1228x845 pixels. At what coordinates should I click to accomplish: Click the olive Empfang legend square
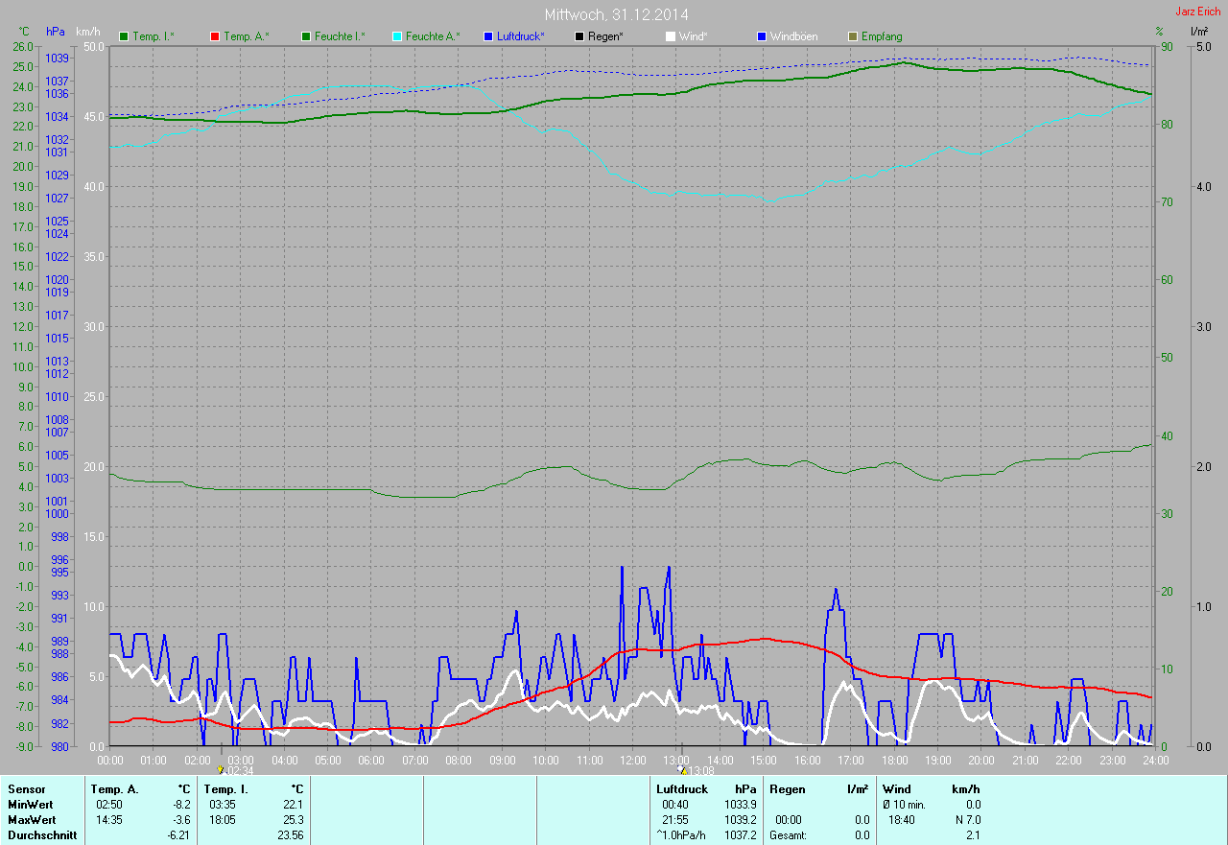pos(853,36)
